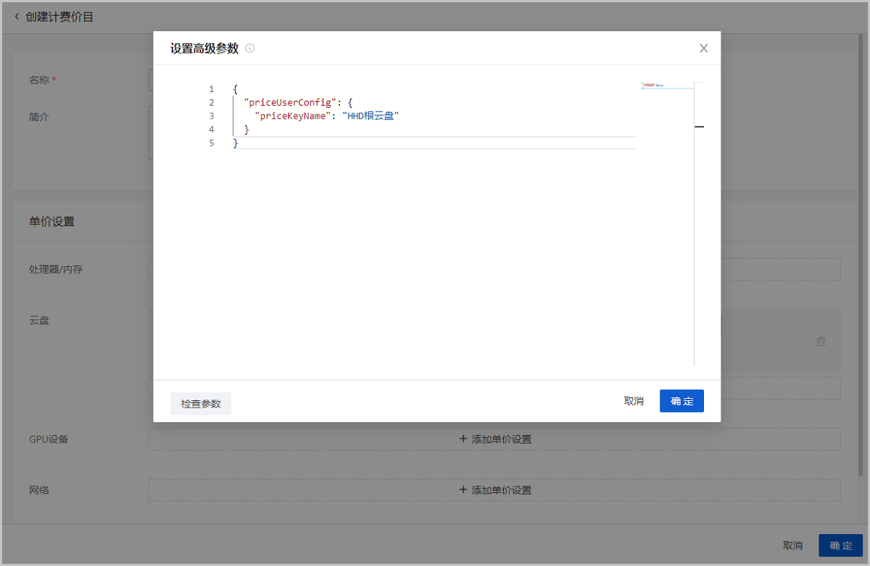Click the back arrow beside 创建计费价目
The width and height of the screenshot is (870, 566).
tap(17, 17)
